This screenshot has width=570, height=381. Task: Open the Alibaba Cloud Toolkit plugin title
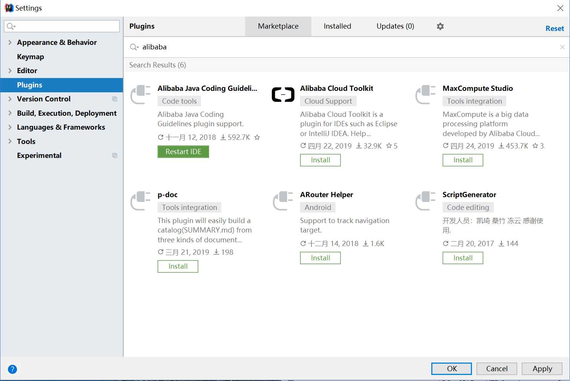tap(337, 89)
